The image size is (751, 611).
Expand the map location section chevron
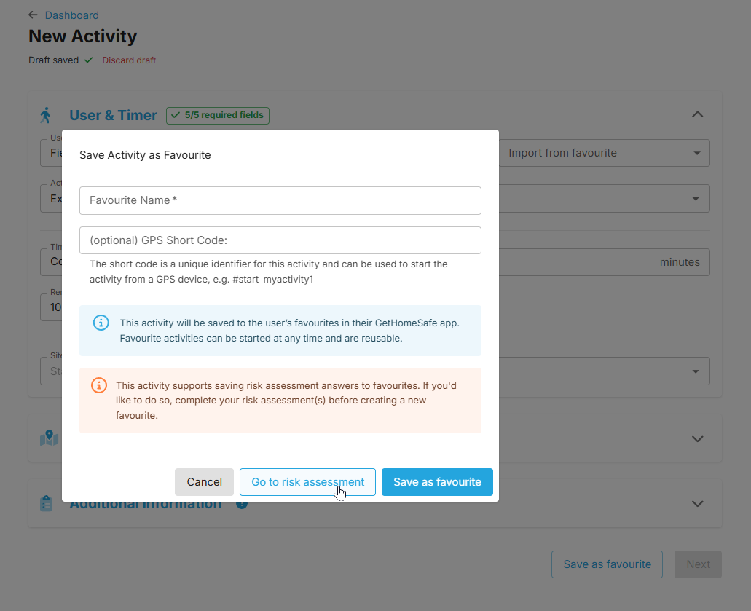click(x=697, y=438)
